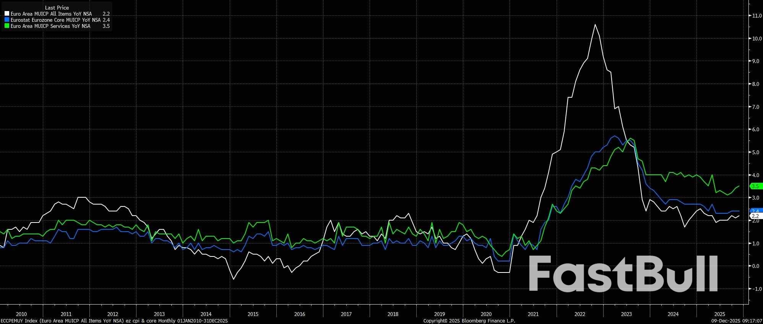Viewport: 763px width, 324px height.
Task: Click the green 3.5 value tag on axis
Action: point(756,186)
